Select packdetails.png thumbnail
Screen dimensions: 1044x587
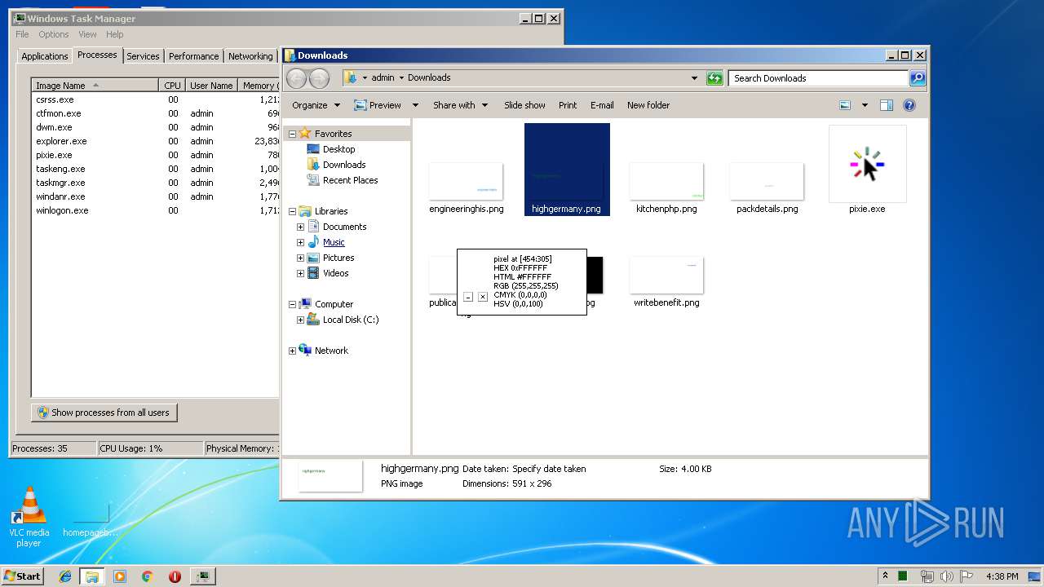767,181
